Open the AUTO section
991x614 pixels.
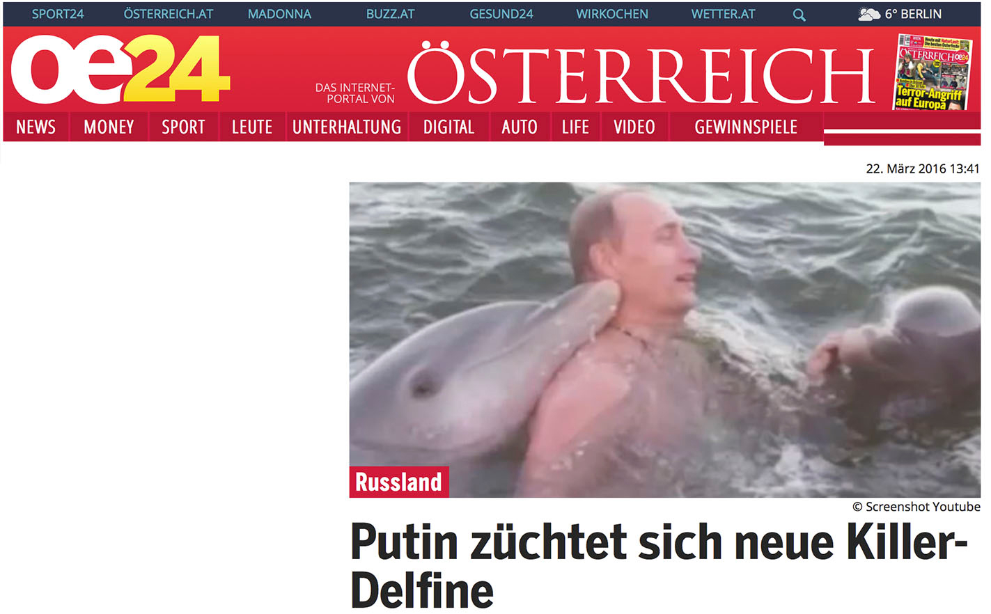[x=520, y=127]
